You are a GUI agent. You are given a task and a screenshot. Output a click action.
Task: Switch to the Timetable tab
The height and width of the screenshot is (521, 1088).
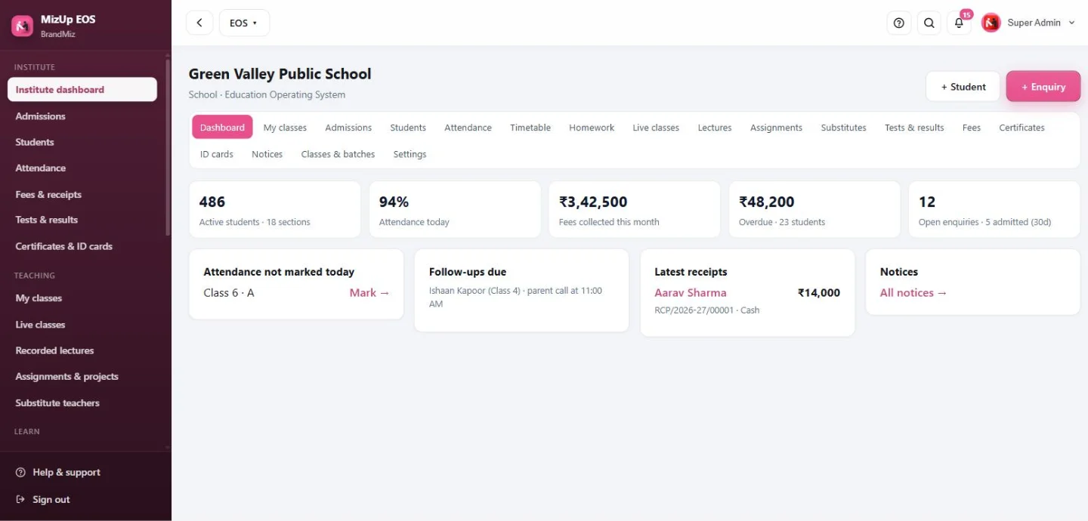coord(530,128)
